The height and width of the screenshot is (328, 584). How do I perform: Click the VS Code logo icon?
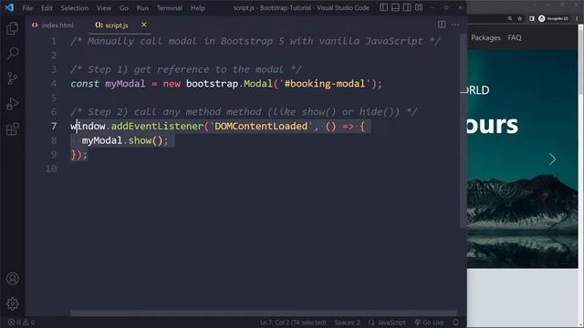[9, 7]
